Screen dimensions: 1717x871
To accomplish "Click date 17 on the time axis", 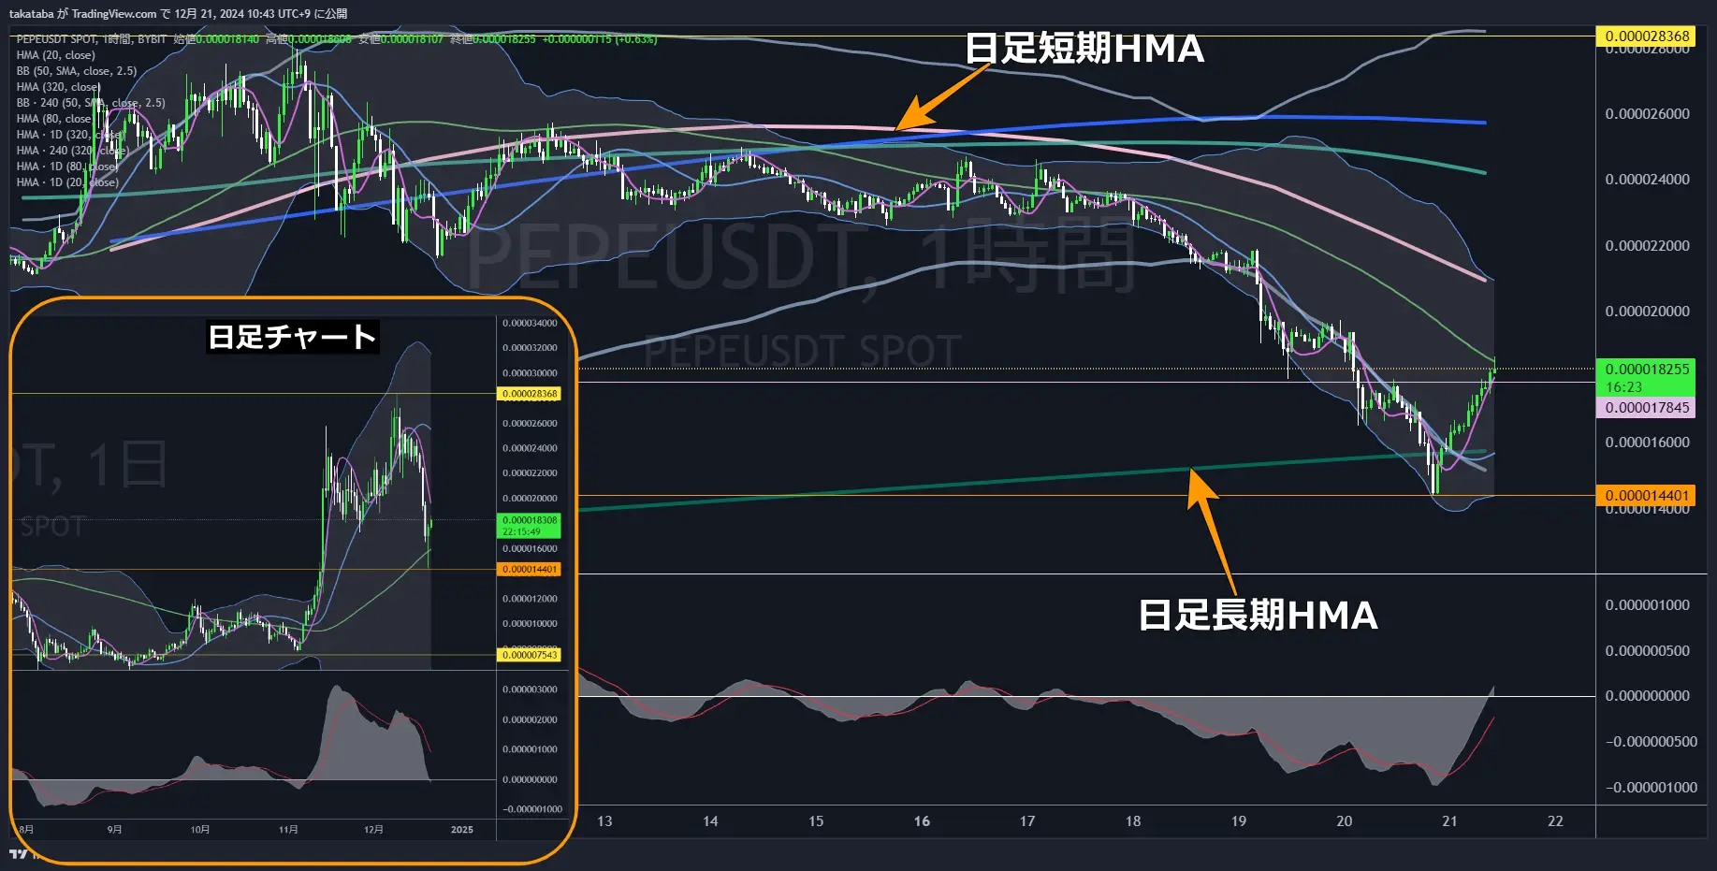I will point(1027,821).
